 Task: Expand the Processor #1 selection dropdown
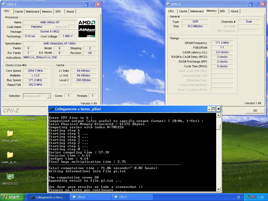(49, 96)
